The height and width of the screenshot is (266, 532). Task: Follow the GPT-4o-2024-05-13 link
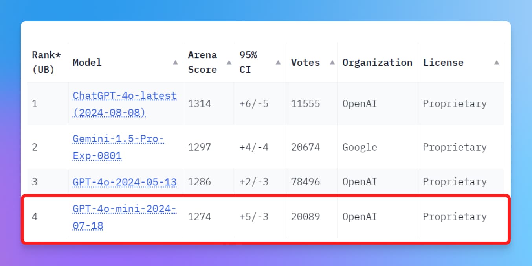coord(125,182)
